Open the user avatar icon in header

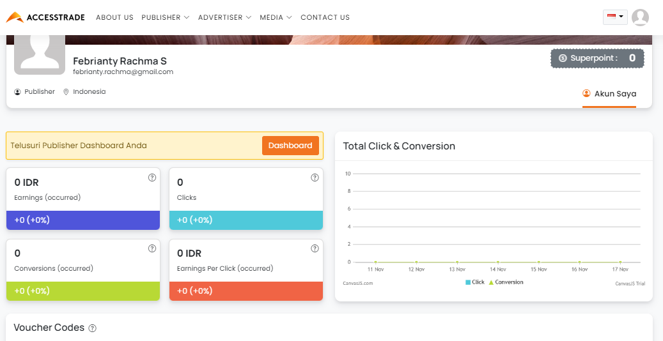pyautogui.click(x=640, y=17)
